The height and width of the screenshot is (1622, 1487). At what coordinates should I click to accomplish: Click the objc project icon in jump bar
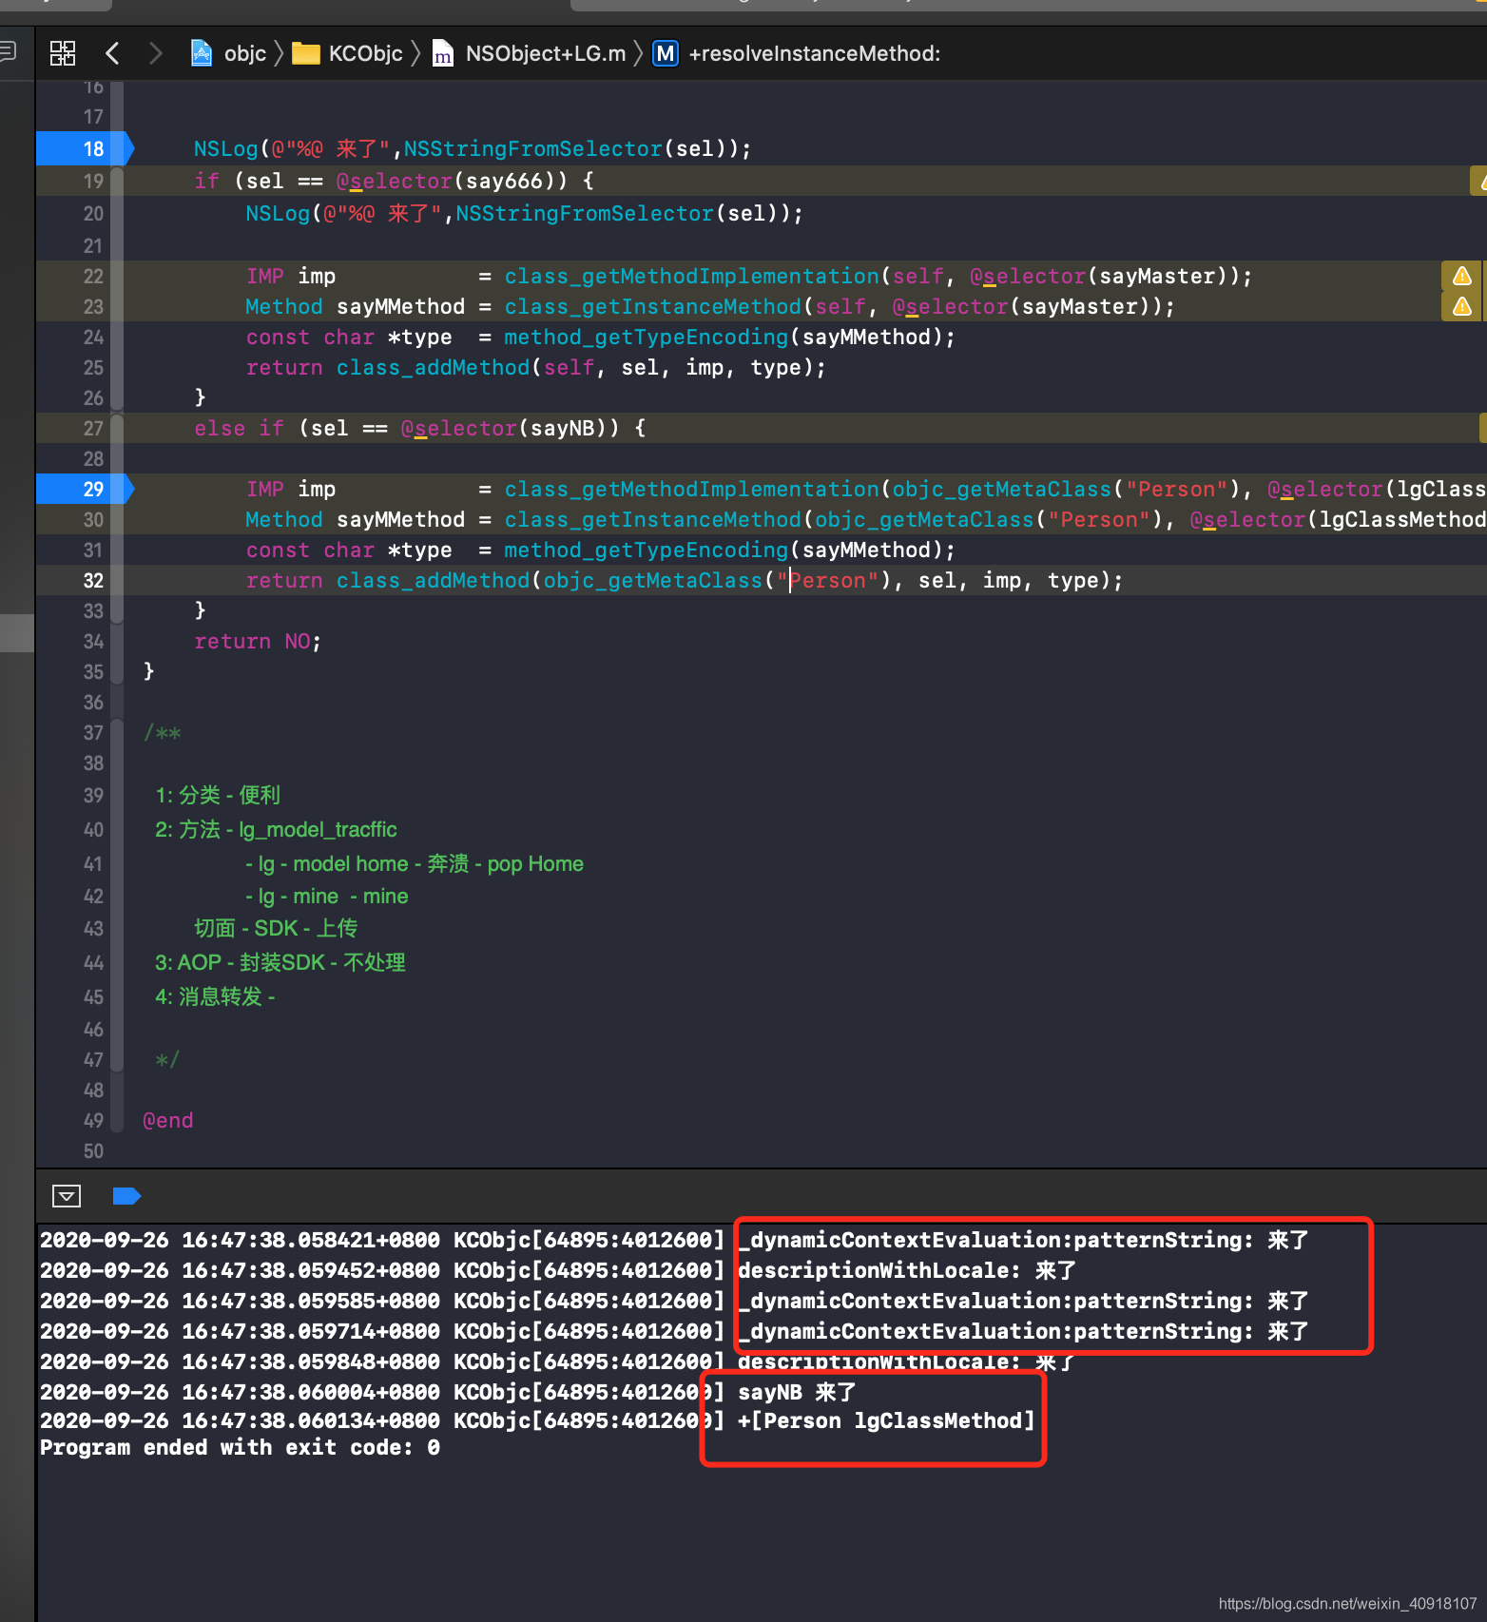pos(202,53)
